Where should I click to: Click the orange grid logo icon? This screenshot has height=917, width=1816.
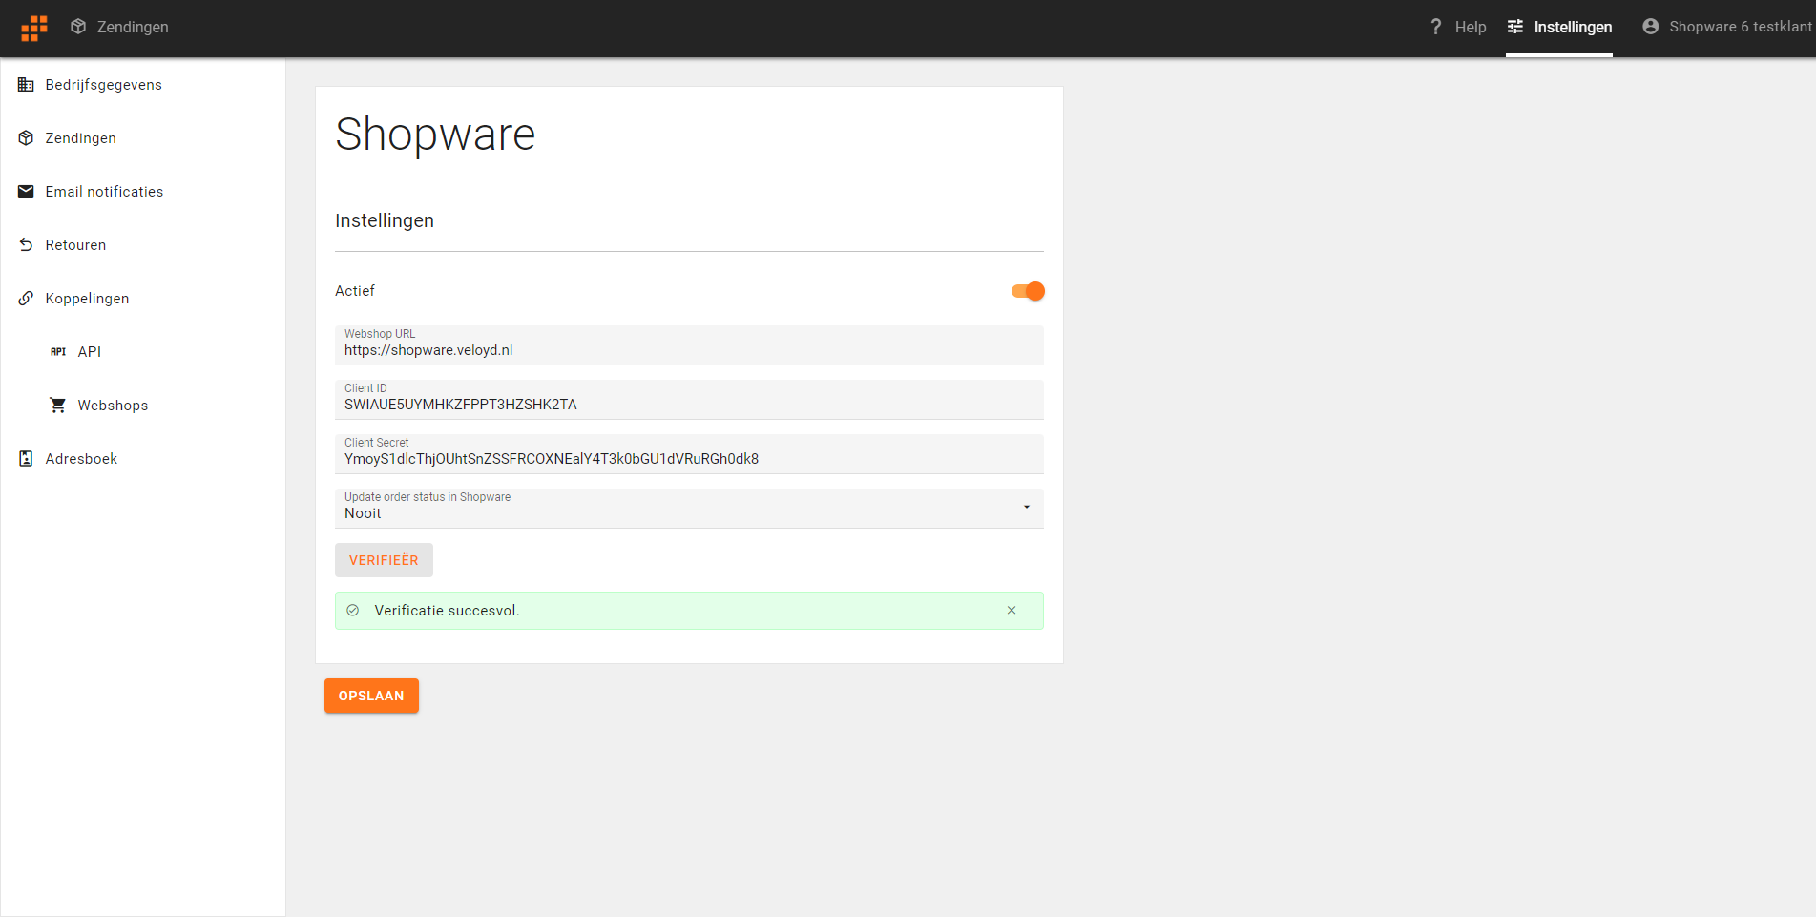click(x=34, y=28)
